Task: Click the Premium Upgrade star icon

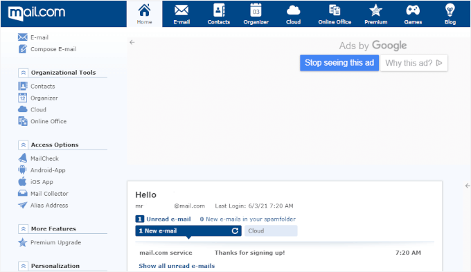Action: [x=23, y=242]
